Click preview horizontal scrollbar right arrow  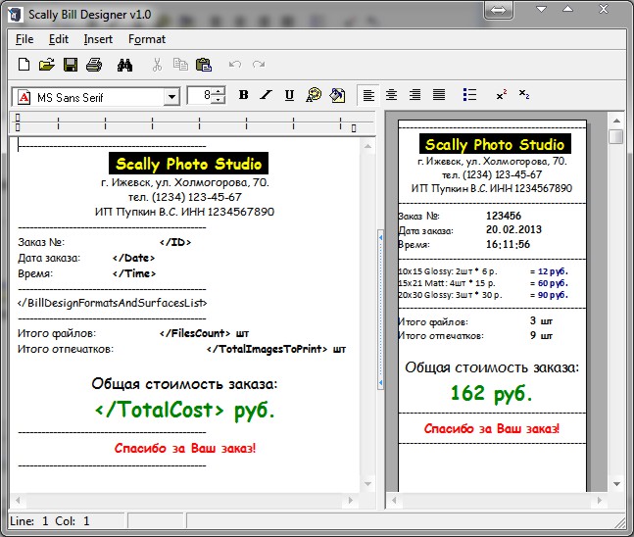pyautogui.click(x=600, y=500)
